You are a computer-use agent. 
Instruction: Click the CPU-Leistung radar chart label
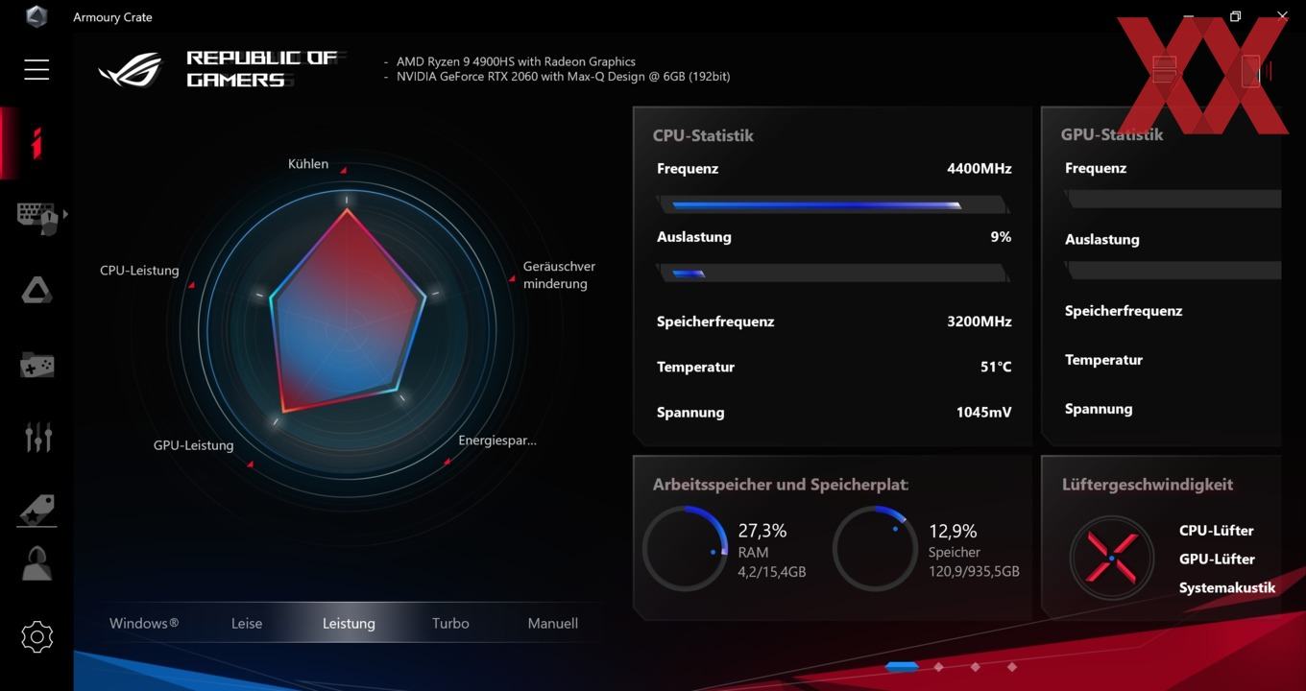[139, 271]
